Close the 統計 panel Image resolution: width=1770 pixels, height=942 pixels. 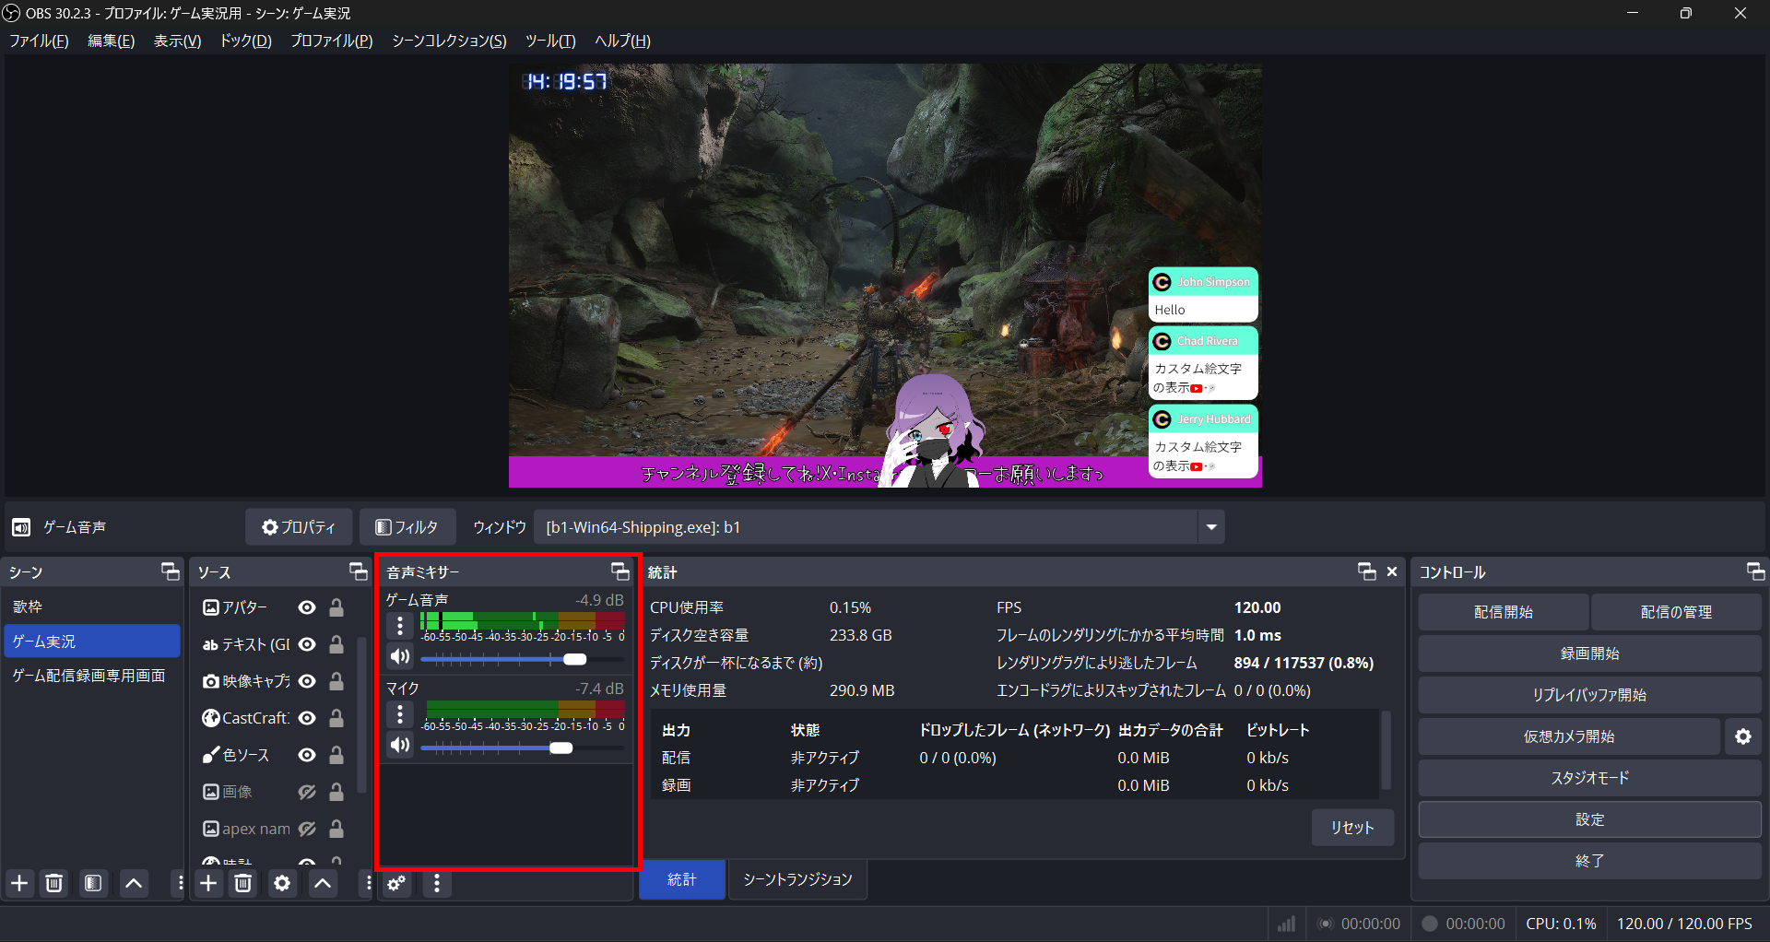coord(1392,571)
